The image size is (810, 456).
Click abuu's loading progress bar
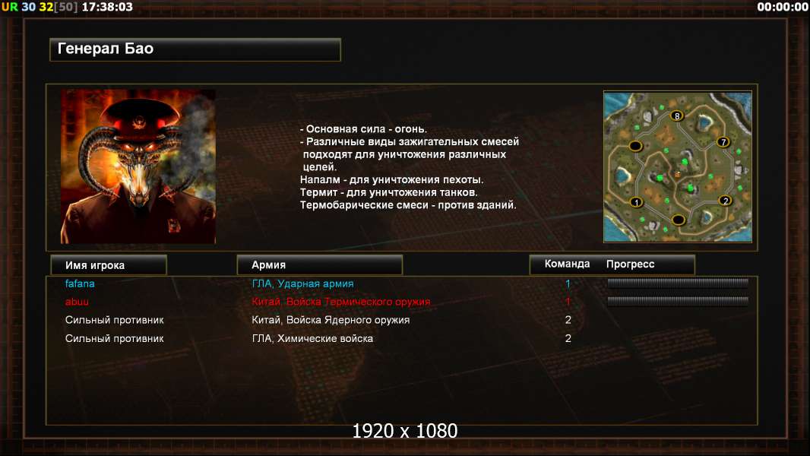(x=678, y=300)
